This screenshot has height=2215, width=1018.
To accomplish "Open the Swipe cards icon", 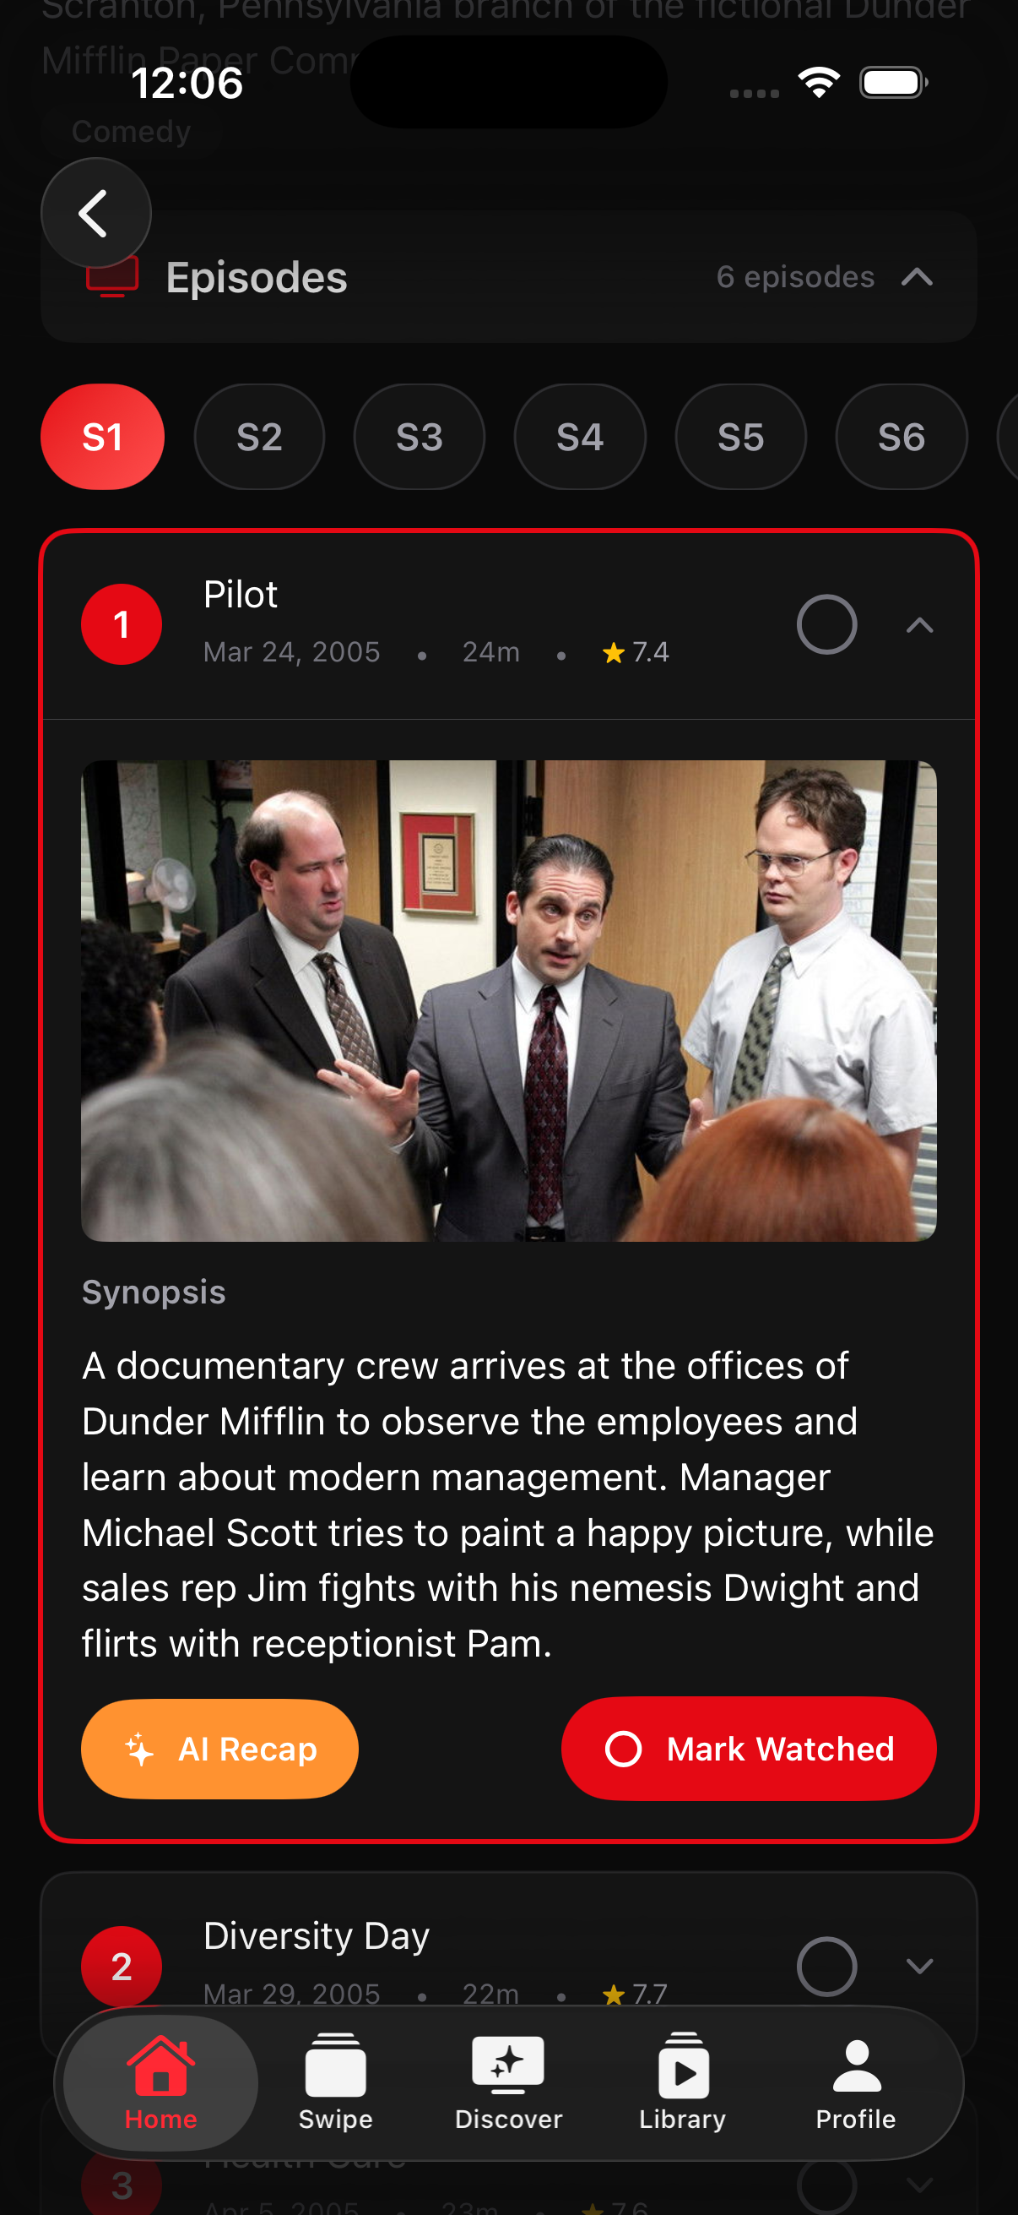I will (335, 2064).
